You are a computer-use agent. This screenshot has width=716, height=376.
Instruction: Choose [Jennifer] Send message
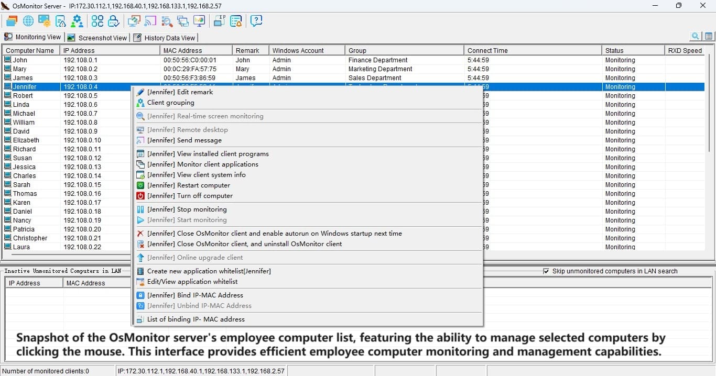click(307, 140)
